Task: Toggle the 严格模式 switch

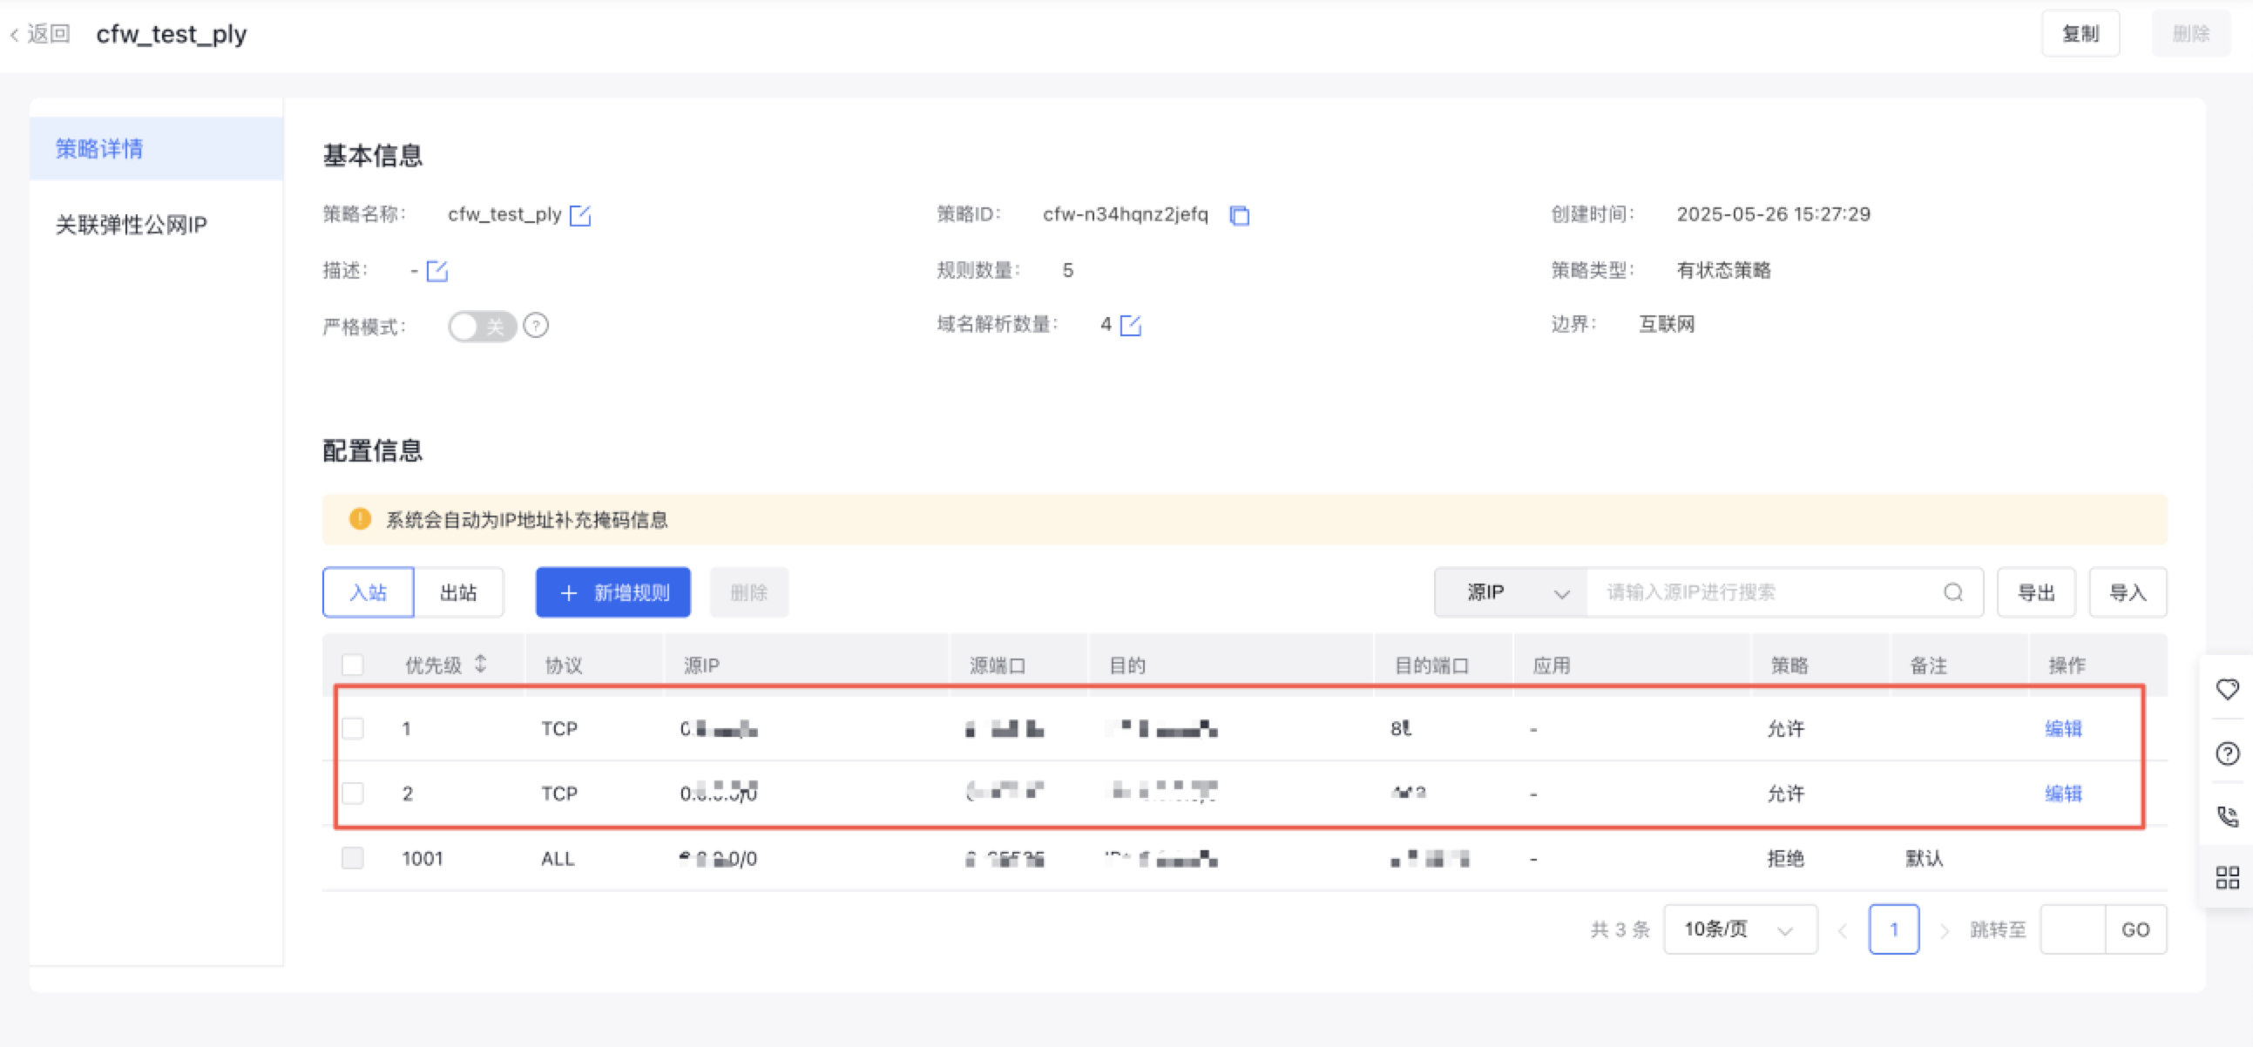Action: tap(482, 327)
